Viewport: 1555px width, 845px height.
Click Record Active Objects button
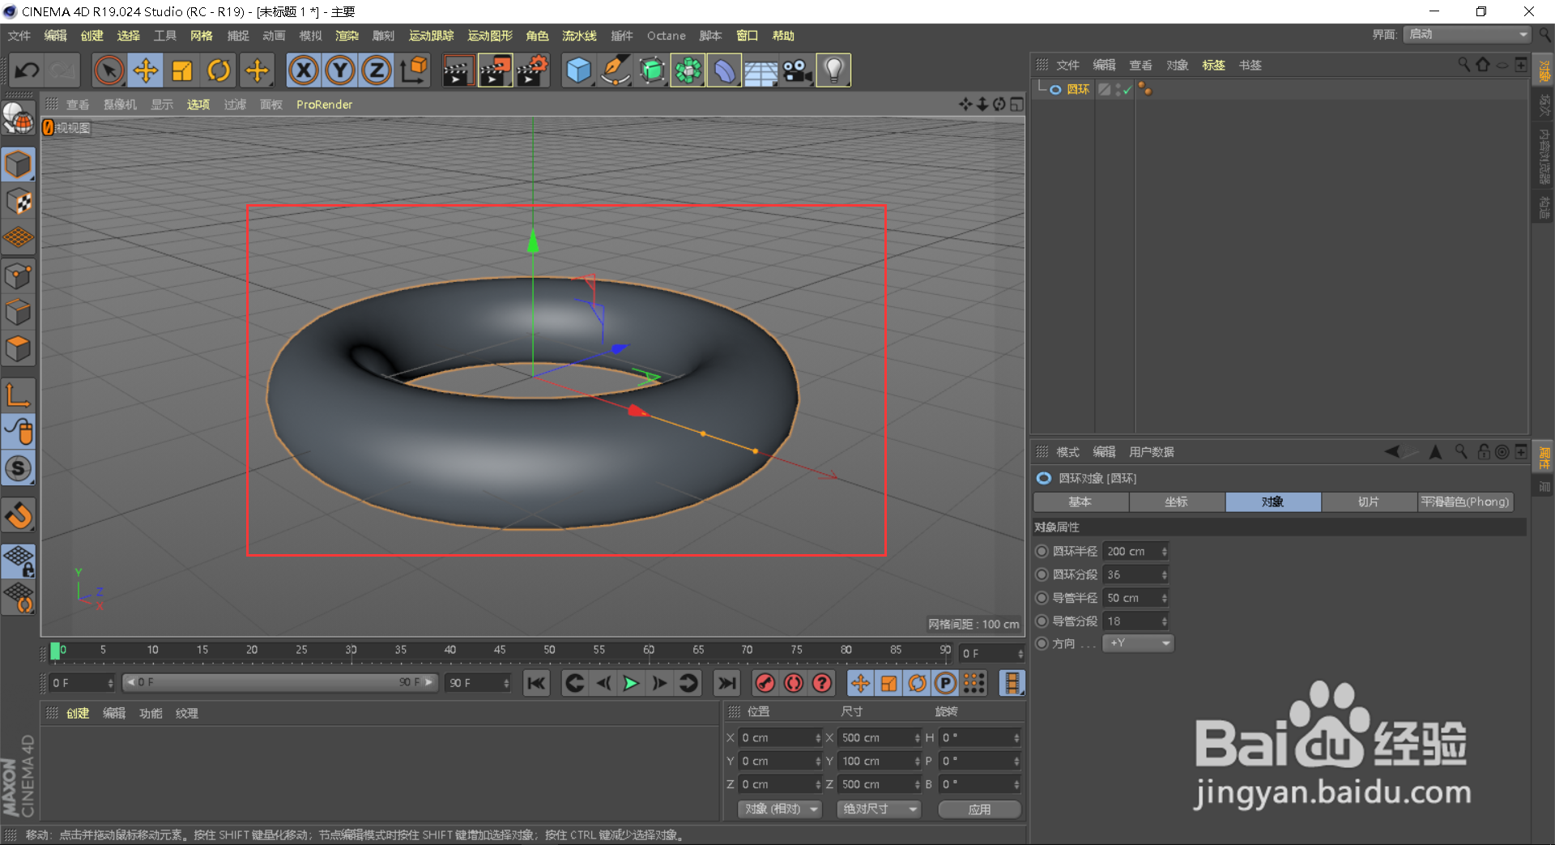[765, 684]
